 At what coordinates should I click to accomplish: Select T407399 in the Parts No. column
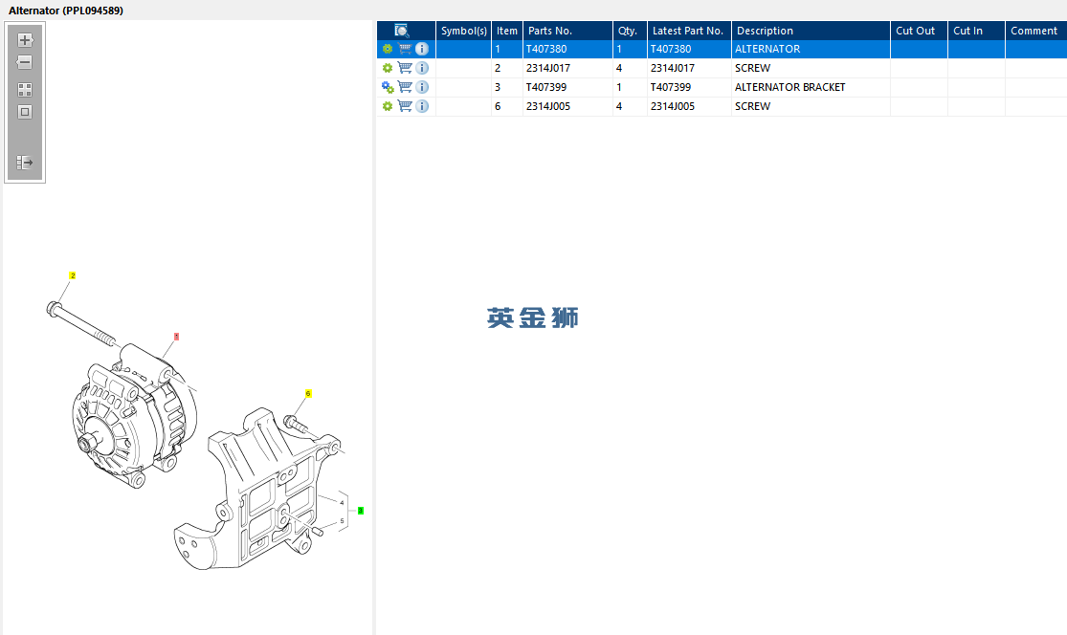(x=546, y=87)
